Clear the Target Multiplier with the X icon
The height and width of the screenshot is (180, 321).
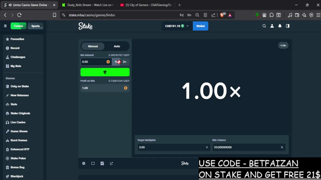(x=207, y=147)
